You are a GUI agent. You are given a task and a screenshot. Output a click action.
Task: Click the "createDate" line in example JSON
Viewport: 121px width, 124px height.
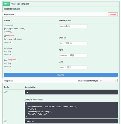click(x=52, y=107)
